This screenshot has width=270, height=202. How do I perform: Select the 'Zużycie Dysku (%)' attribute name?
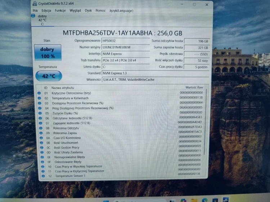tap(65, 113)
